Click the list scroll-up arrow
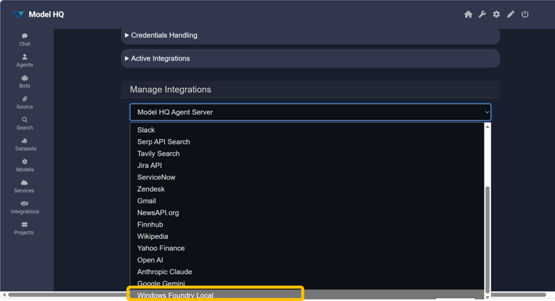Screen dimensions: 555x301 [x=488, y=127]
